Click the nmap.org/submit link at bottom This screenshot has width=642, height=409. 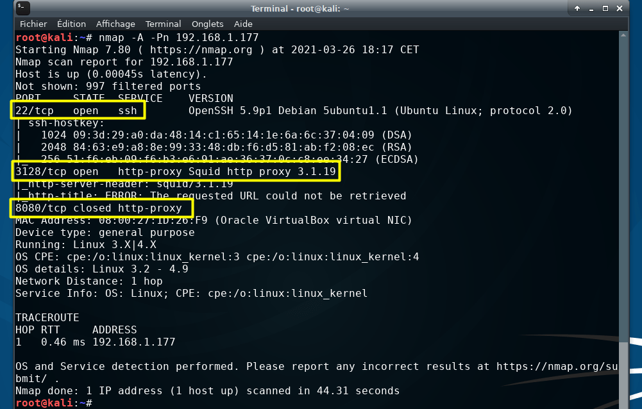click(x=557, y=367)
